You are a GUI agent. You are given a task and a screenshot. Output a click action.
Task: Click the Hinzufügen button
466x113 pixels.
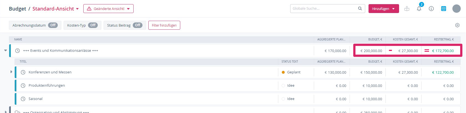pos(383,9)
